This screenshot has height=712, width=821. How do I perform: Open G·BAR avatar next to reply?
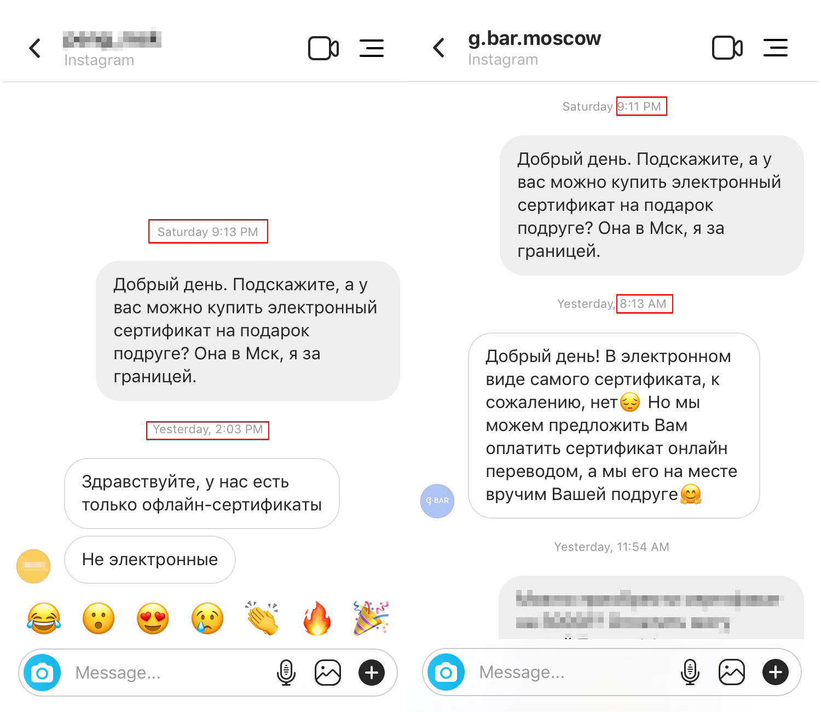[437, 501]
